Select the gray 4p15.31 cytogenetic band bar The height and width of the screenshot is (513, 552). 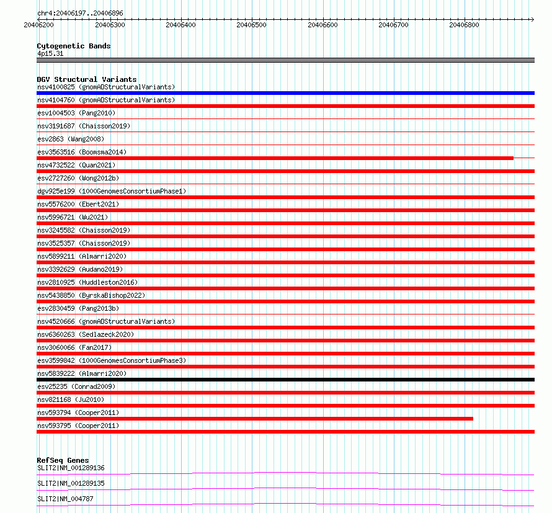tap(285, 60)
